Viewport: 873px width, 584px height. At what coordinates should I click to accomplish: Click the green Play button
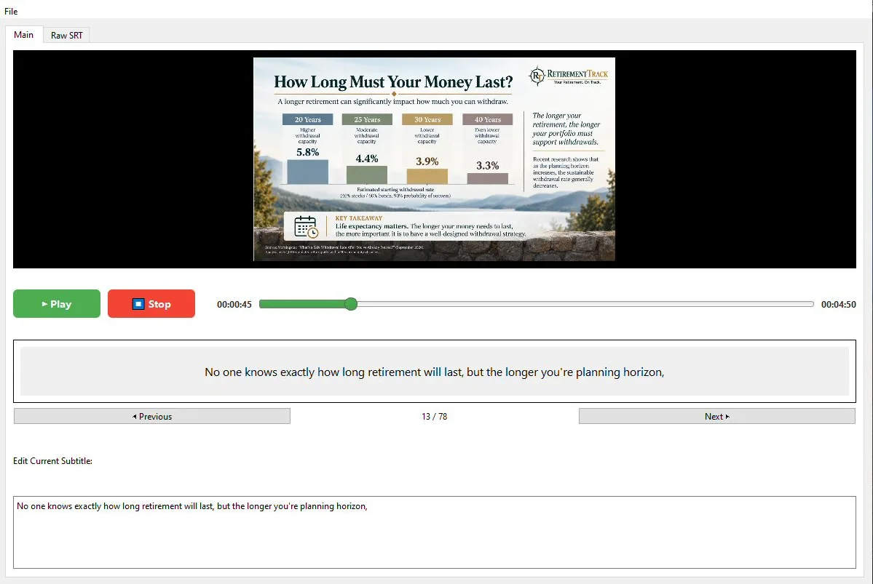(57, 304)
